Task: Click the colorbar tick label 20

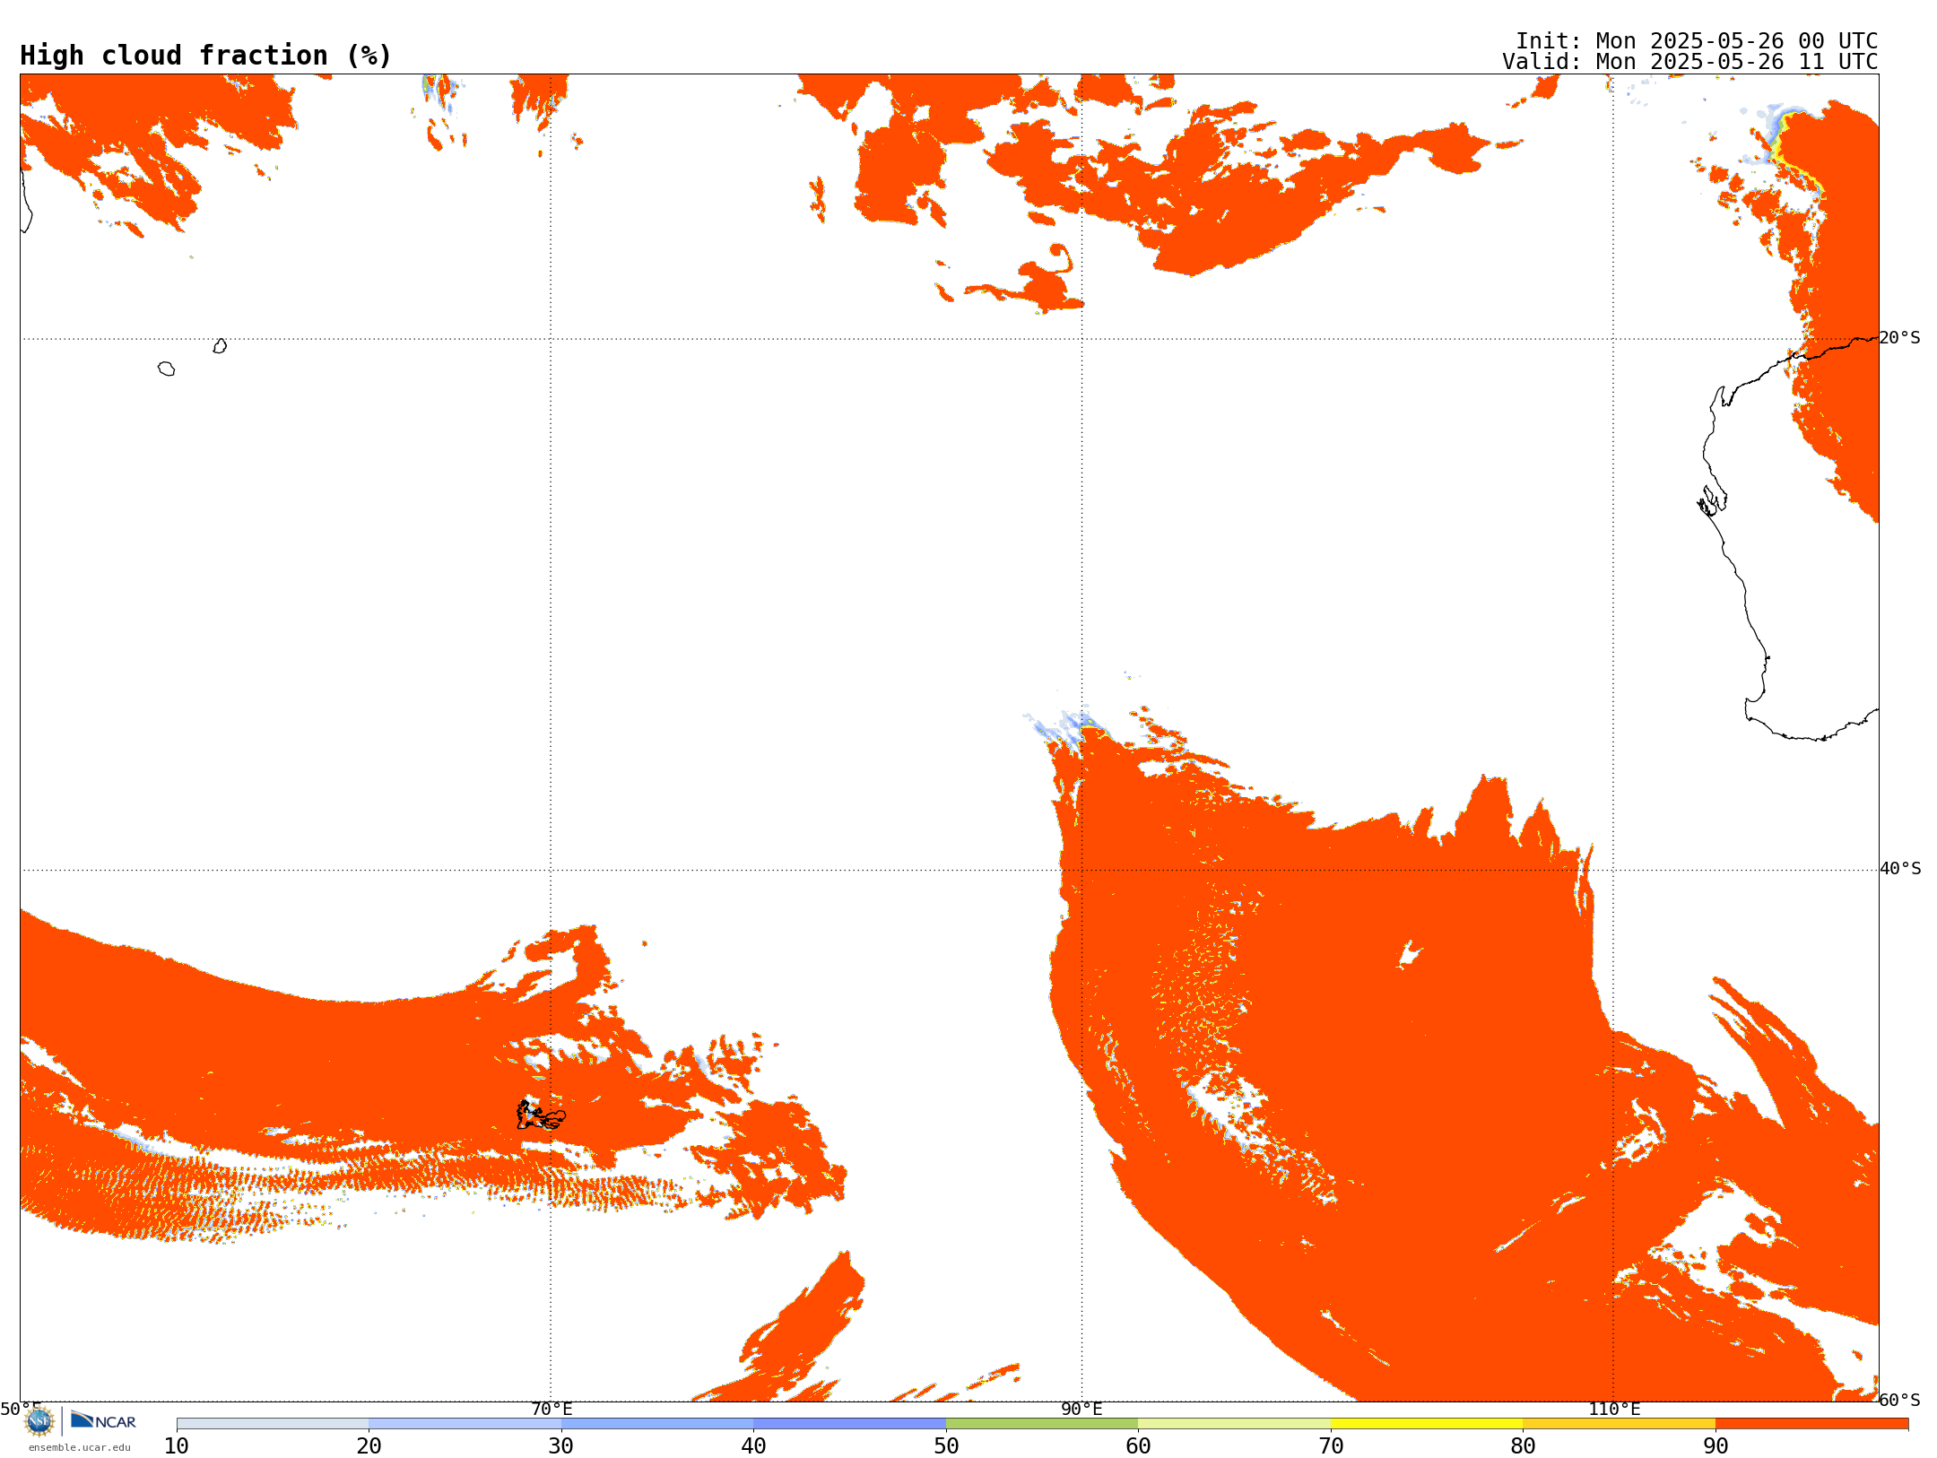Action: [369, 1446]
